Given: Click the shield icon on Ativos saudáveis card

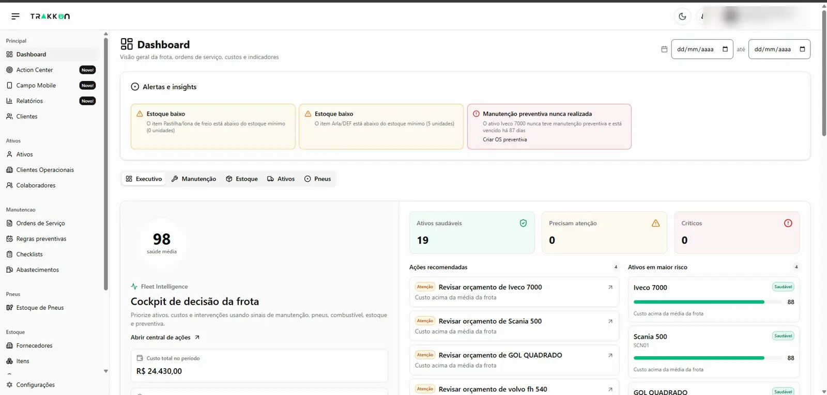Looking at the screenshot, I should tap(523, 223).
